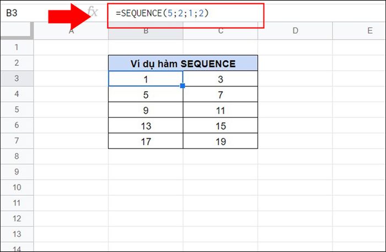Select row 10 header

coord(17,188)
